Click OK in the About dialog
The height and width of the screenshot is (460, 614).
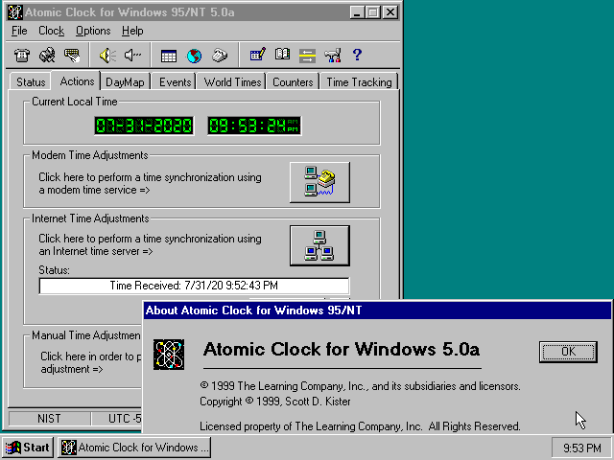(x=568, y=352)
